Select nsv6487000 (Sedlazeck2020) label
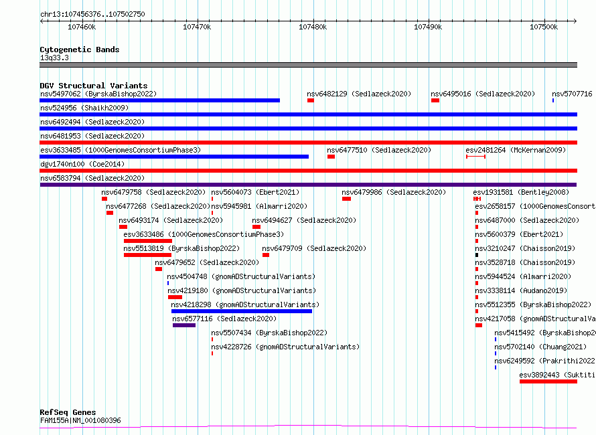This screenshot has height=435, width=596. coord(527,220)
